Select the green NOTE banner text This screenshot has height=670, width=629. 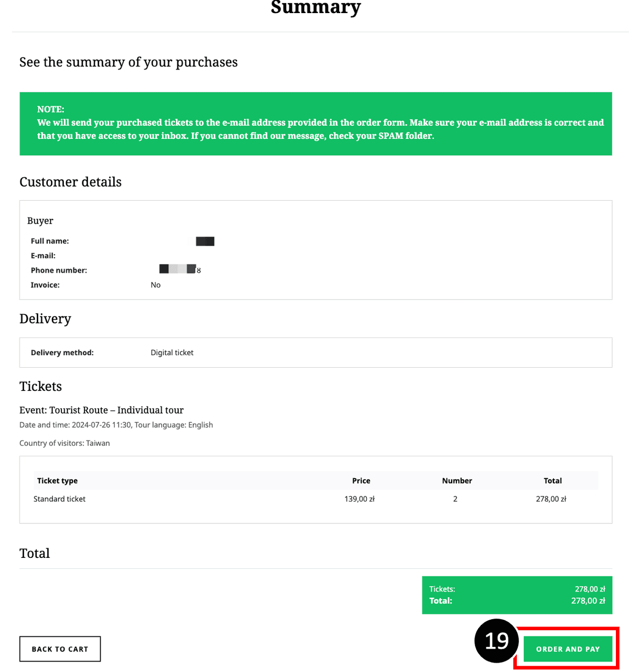coord(320,123)
